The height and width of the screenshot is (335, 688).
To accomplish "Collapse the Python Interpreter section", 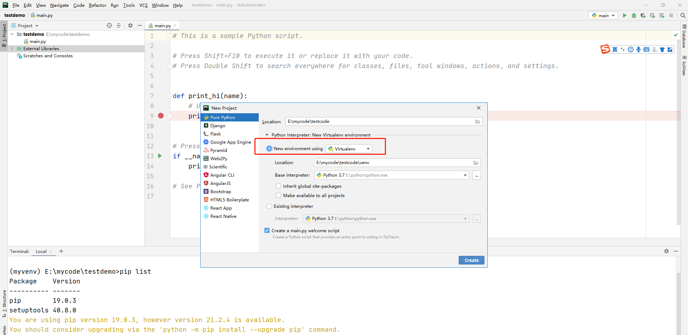I will click(267, 135).
